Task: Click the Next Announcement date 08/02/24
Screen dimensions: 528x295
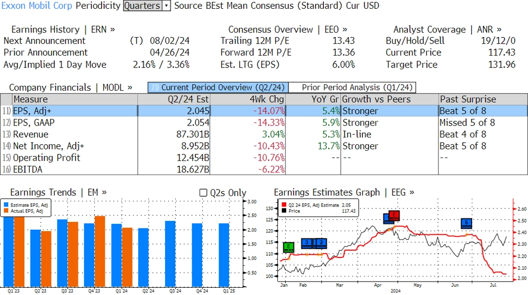Action: (170, 41)
